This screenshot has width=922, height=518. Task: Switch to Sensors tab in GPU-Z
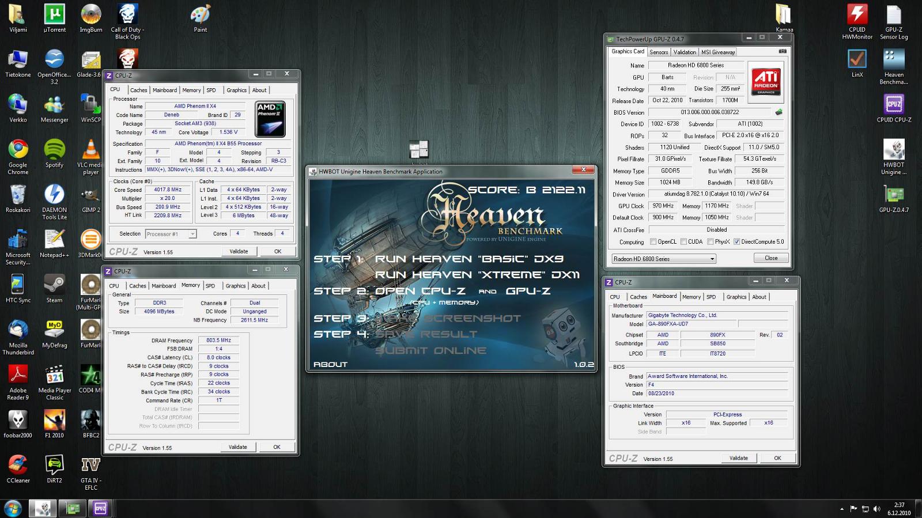coord(659,52)
